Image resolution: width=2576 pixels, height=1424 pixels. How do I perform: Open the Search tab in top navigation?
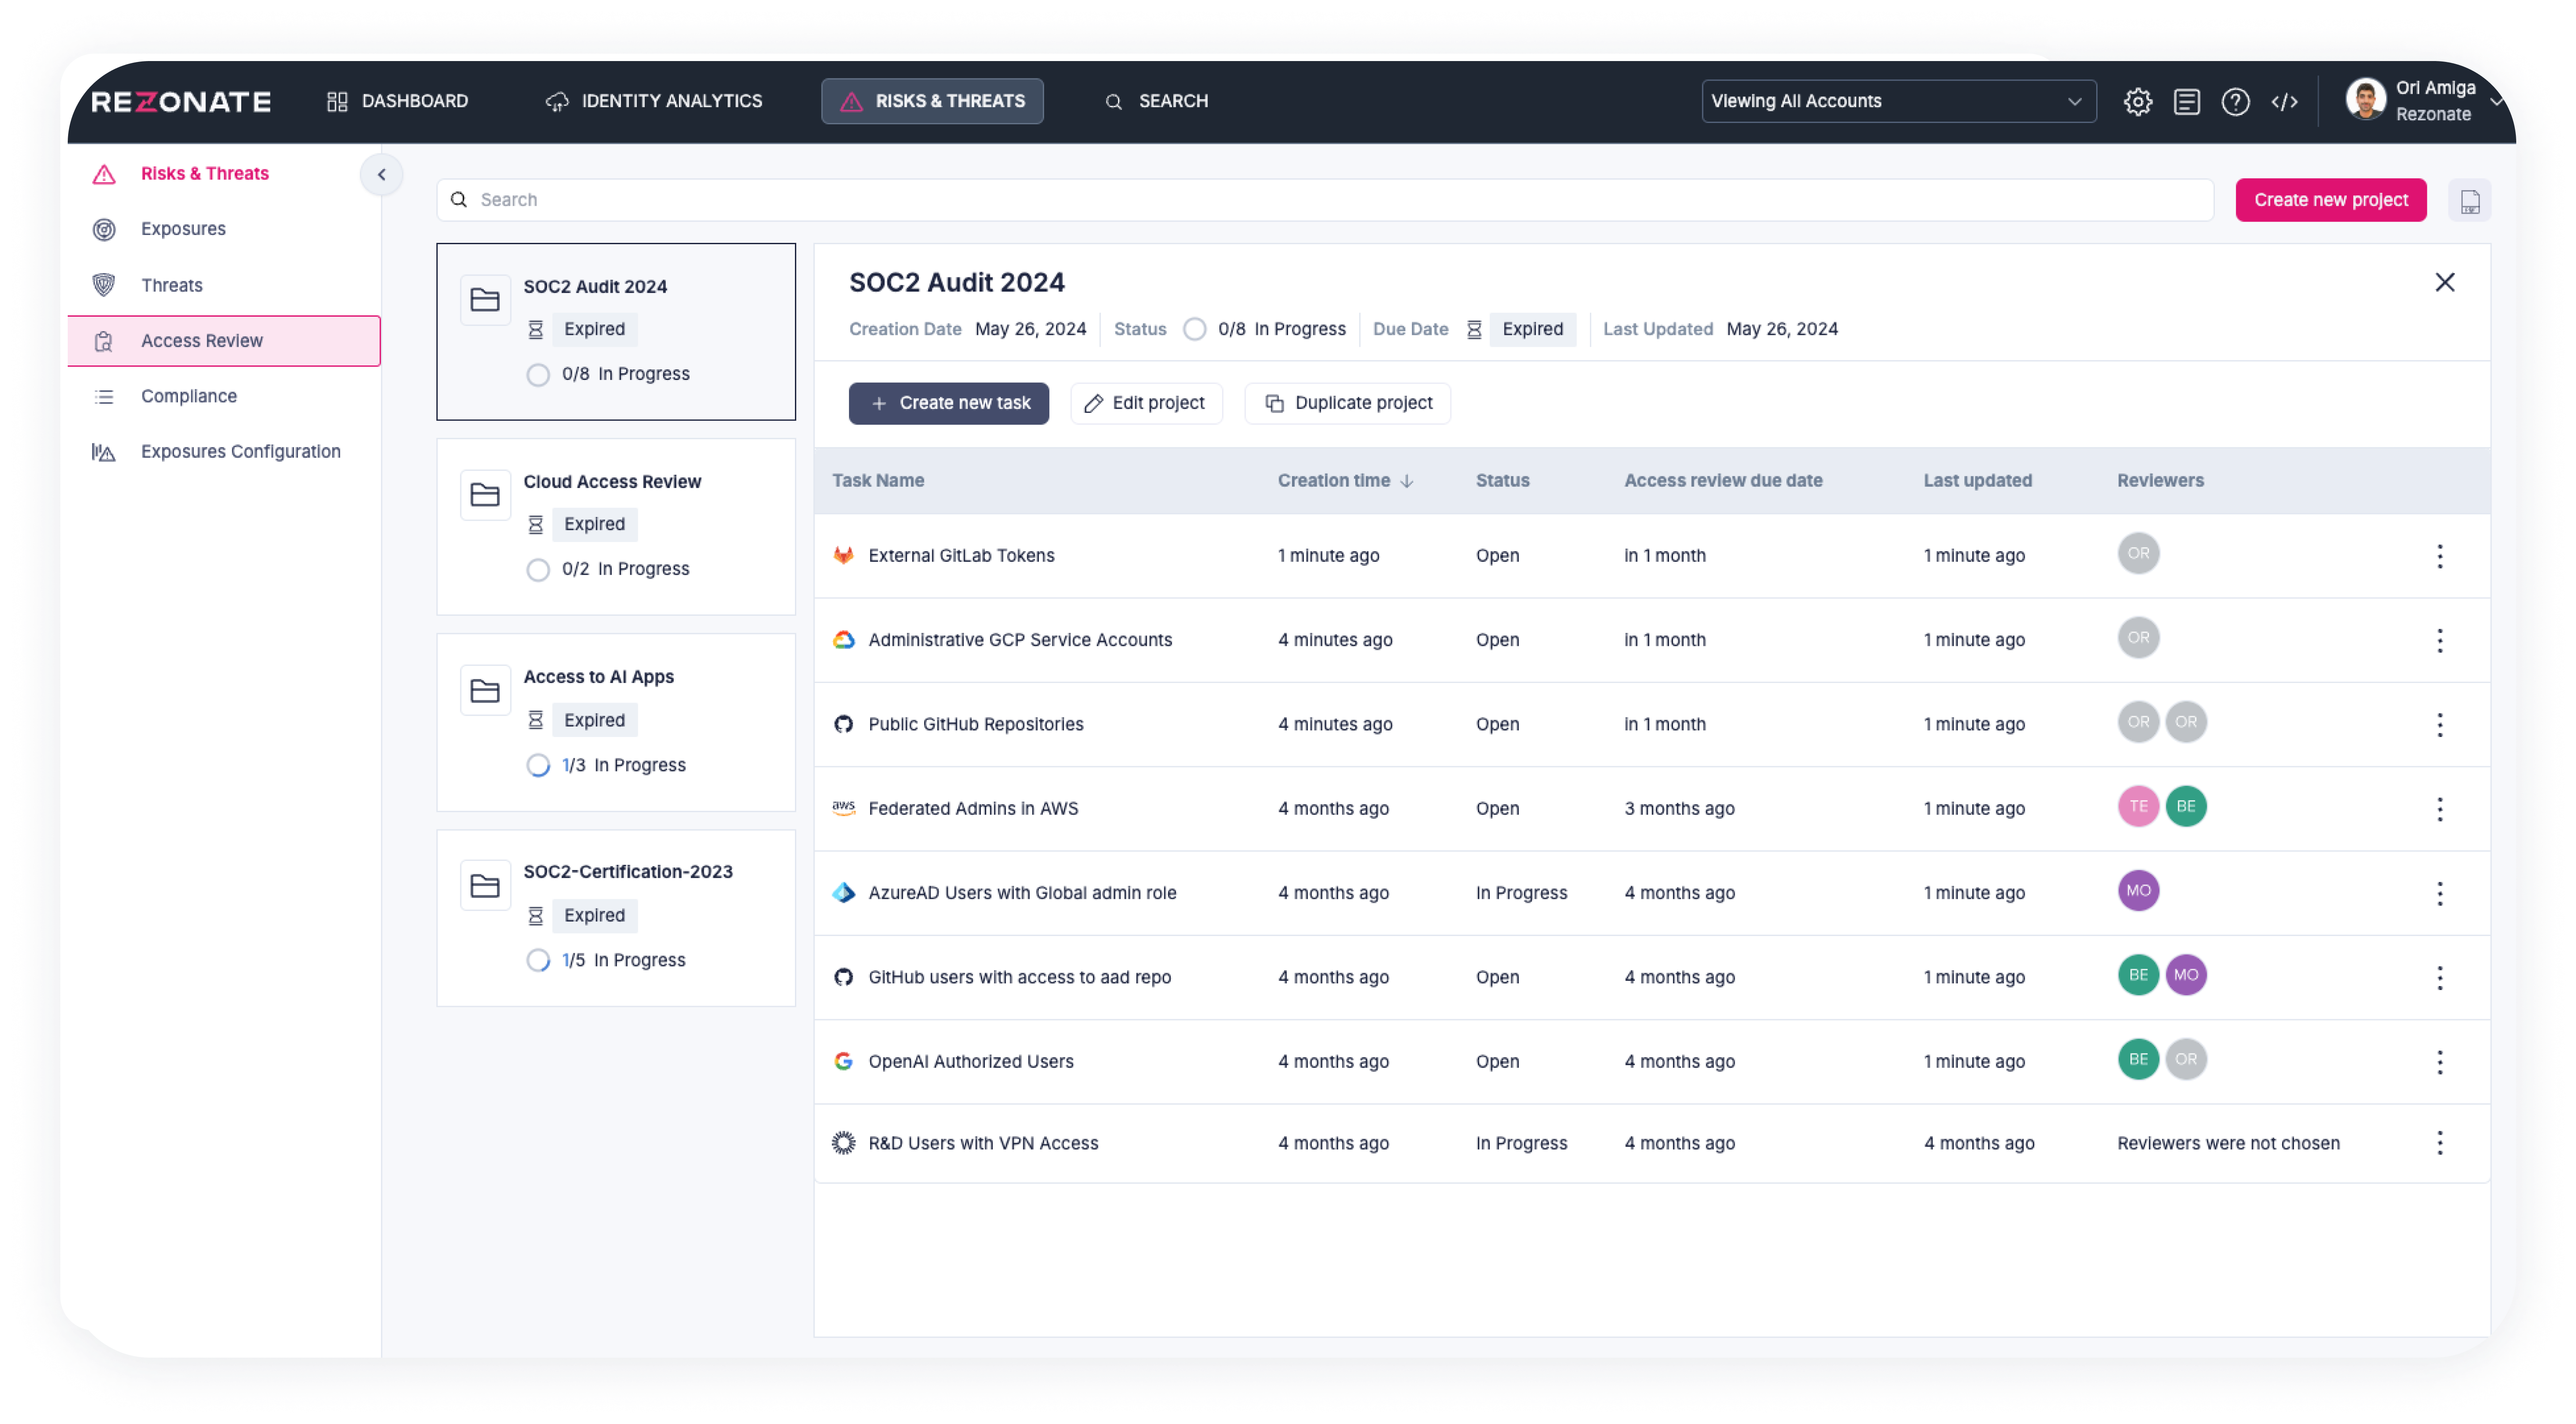click(x=1157, y=101)
